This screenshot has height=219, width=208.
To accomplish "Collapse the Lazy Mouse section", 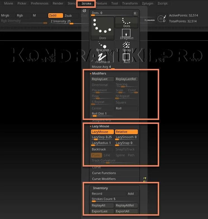I will pos(100,126).
